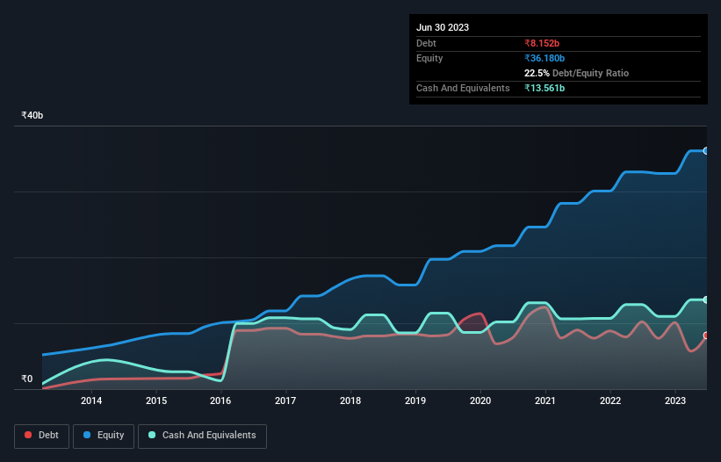Click the Jun 30 2023 tooltip date
Image resolution: width=721 pixels, height=462 pixels.
pos(443,27)
